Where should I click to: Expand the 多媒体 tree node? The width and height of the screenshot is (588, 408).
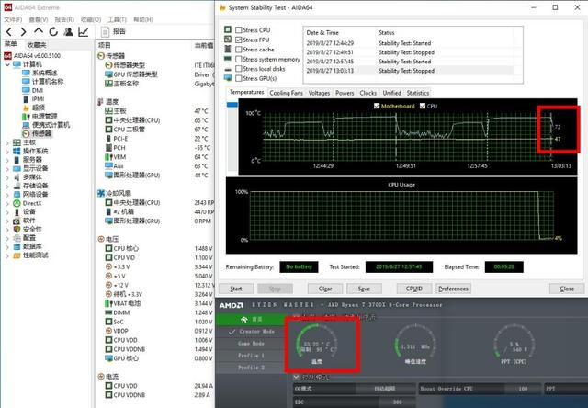(7, 177)
